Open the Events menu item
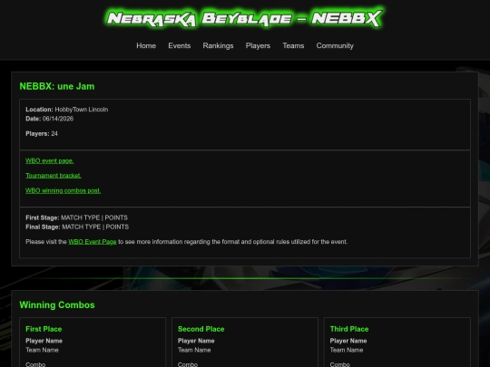 click(x=180, y=45)
